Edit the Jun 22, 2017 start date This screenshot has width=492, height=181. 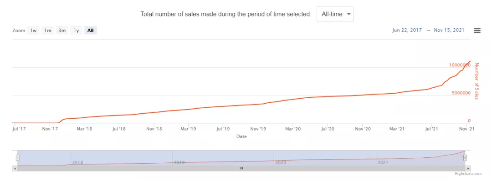tap(408, 30)
